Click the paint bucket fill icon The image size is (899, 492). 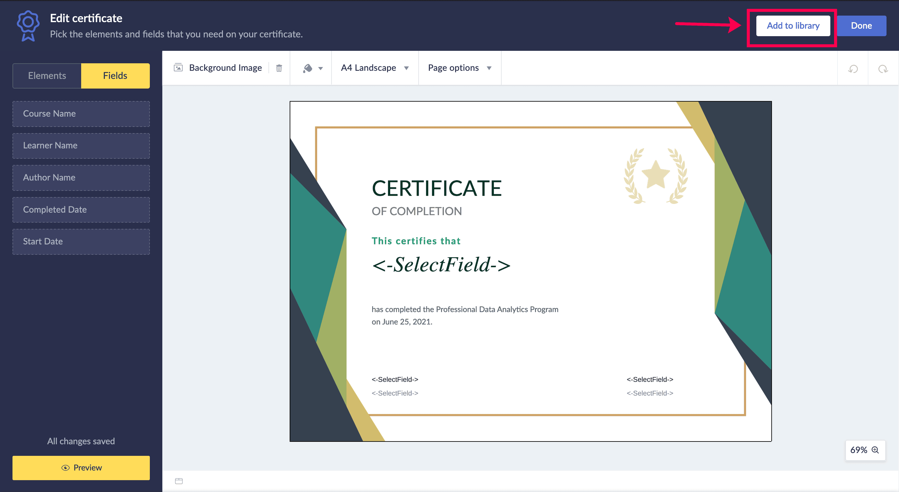[307, 68]
